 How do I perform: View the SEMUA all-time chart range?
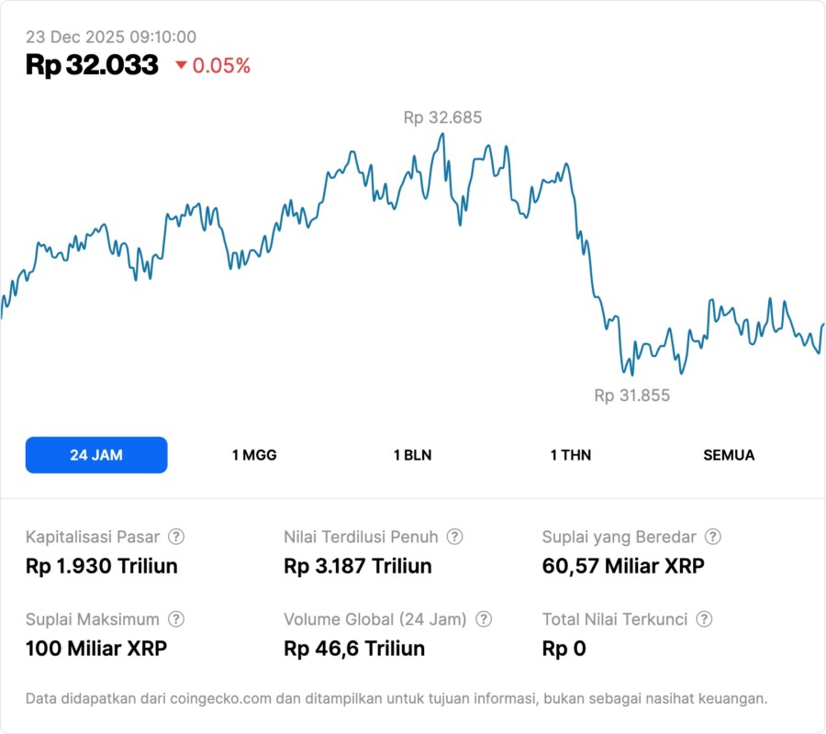click(x=729, y=455)
